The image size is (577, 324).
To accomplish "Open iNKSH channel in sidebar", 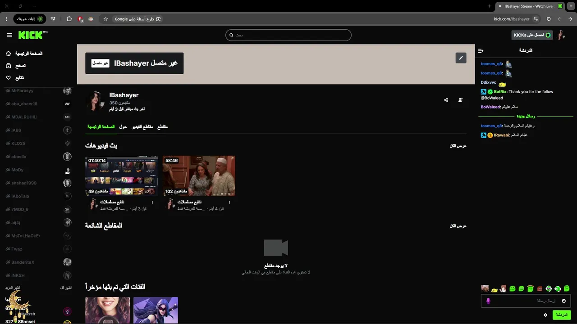I will [x=38, y=275].
